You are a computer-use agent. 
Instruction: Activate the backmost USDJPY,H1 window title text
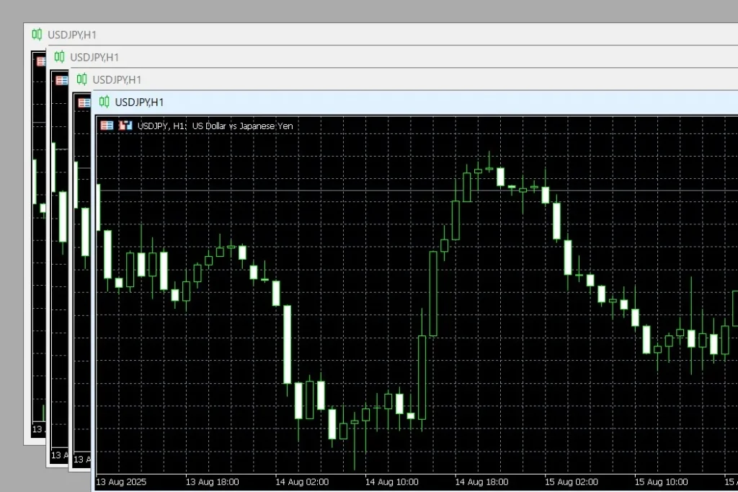point(72,34)
